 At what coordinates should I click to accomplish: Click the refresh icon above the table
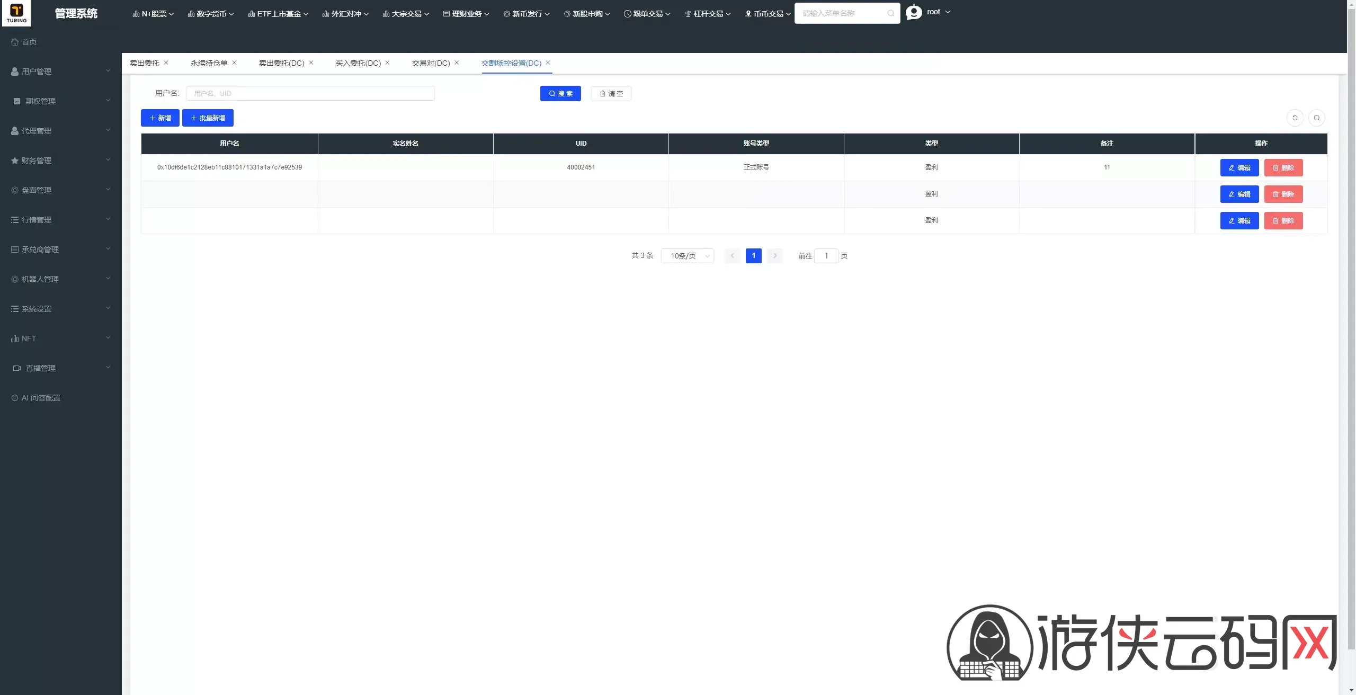tap(1295, 118)
